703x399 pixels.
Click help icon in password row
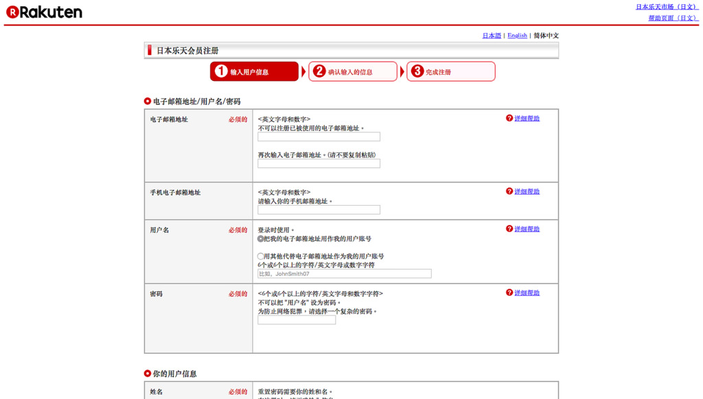[x=509, y=293]
